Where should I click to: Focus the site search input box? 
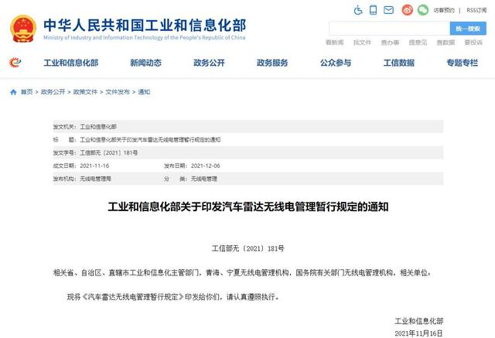[390, 29]
